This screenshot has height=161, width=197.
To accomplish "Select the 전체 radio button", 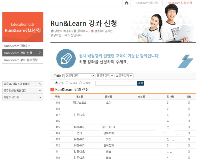I will 56,83.
